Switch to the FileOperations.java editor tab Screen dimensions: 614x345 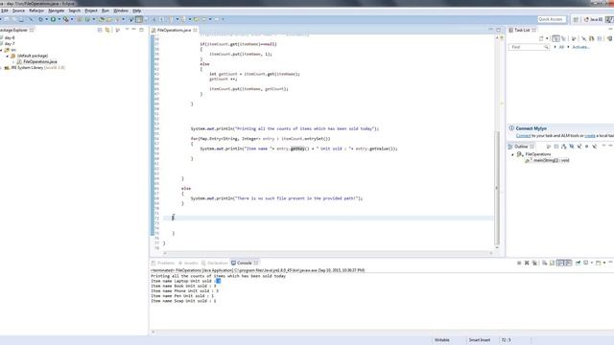tap(174, 30)
